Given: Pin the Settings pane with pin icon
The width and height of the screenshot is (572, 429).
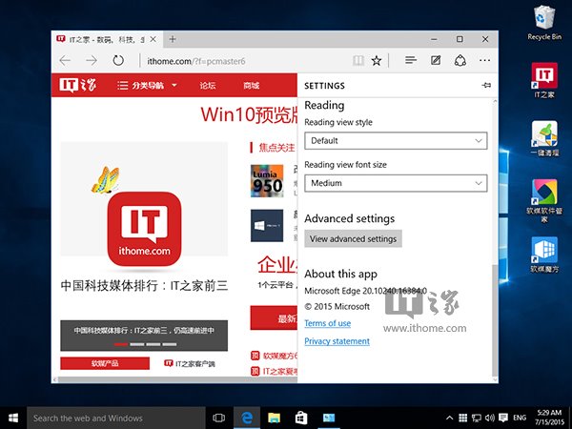Looking at the screenshot, I should [486, 86].
